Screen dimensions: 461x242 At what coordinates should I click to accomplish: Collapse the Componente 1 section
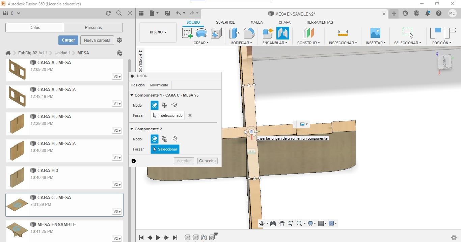(132, 95)
